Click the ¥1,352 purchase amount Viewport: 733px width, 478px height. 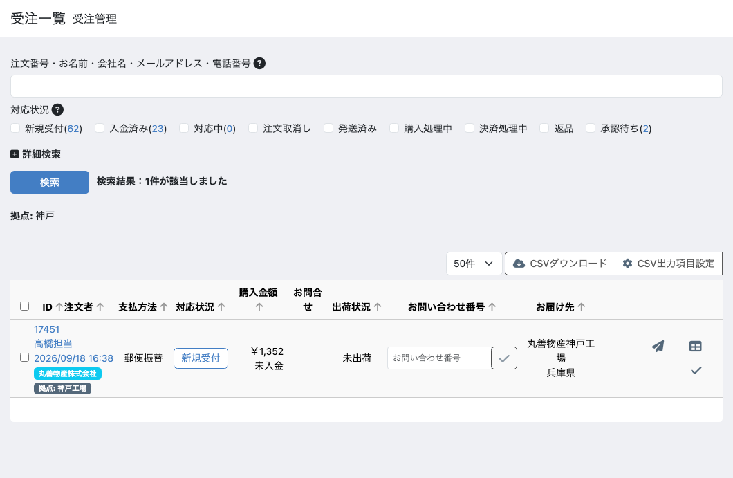click(267, 351)
